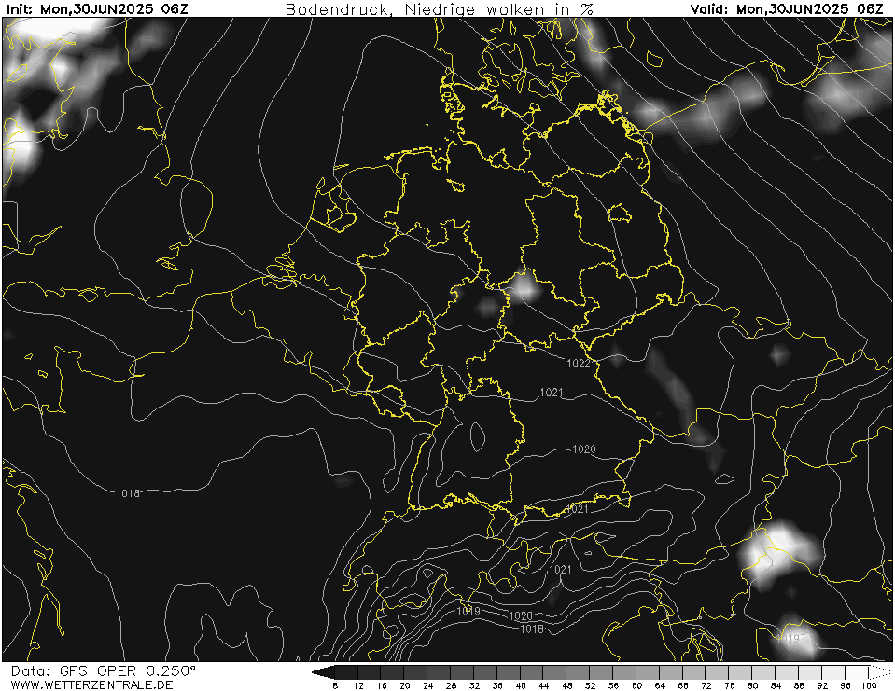Click the colorbar value 12
Viewport: 895px width, 691px height.
coord(358,685)
